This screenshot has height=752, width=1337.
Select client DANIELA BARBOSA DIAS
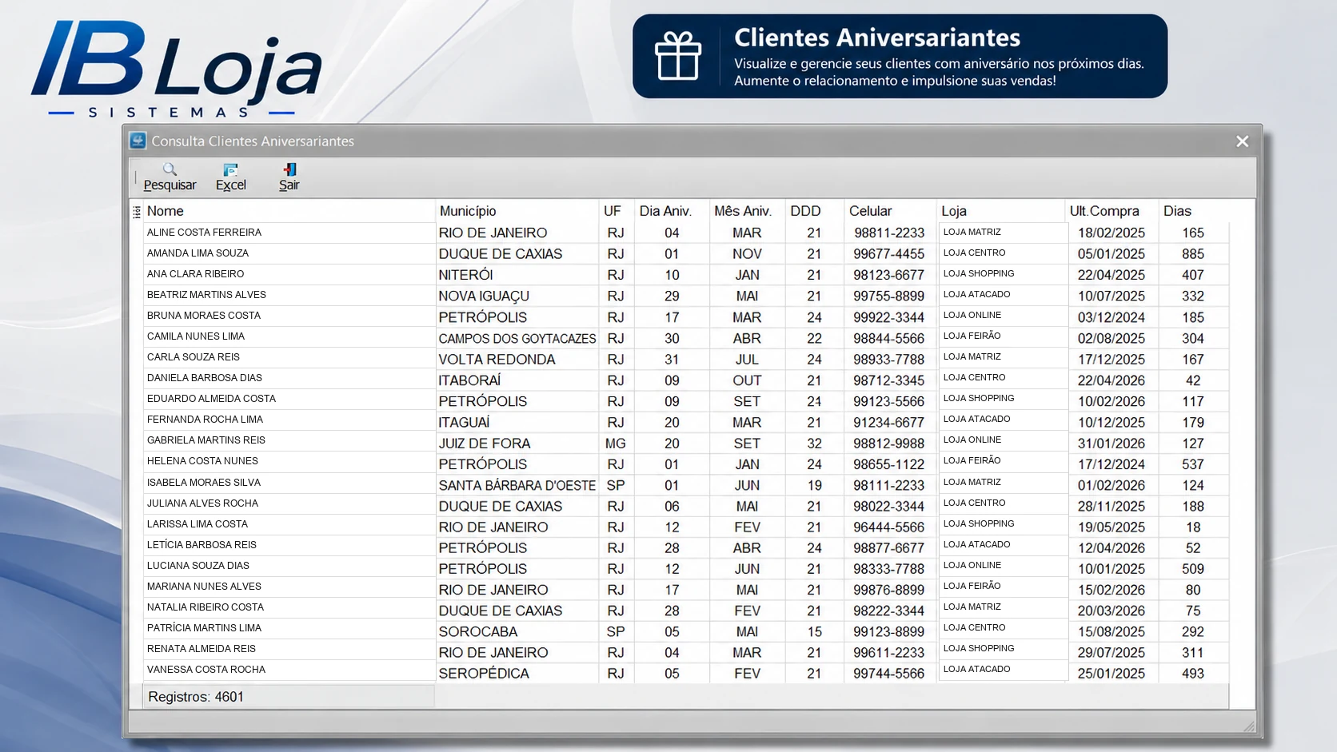[x=204, y=378]
